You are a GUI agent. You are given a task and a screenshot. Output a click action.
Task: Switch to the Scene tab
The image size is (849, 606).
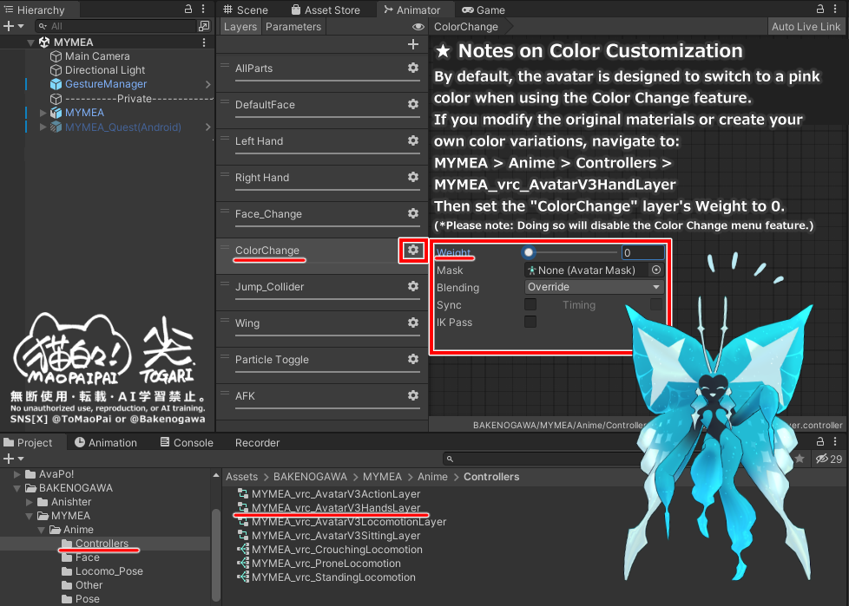point(246,10)
